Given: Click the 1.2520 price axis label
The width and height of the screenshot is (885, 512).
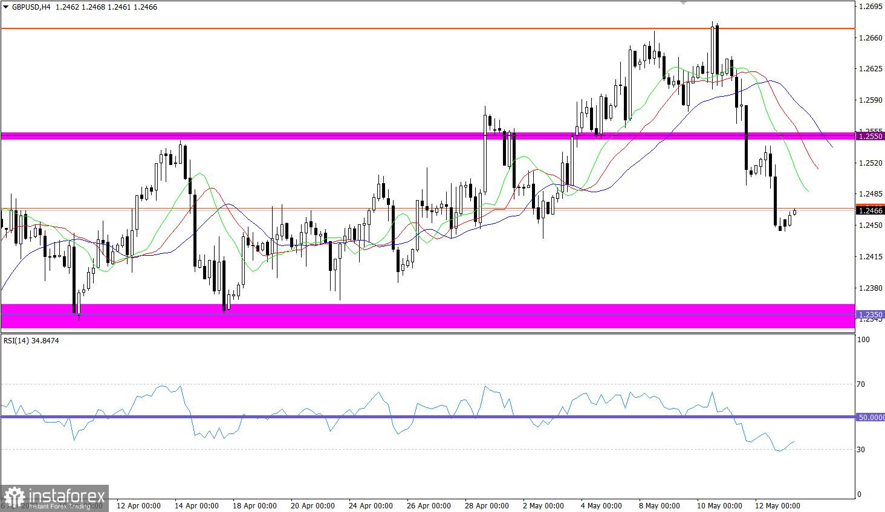Looking at the screenshot, I should tap(871, 163).
